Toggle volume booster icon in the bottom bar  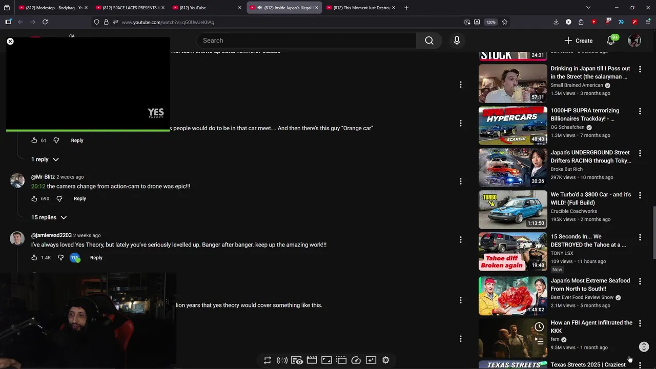click(x=282, y=360)
